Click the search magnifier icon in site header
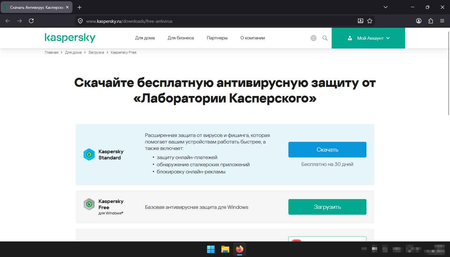 [x=325, y=38]
